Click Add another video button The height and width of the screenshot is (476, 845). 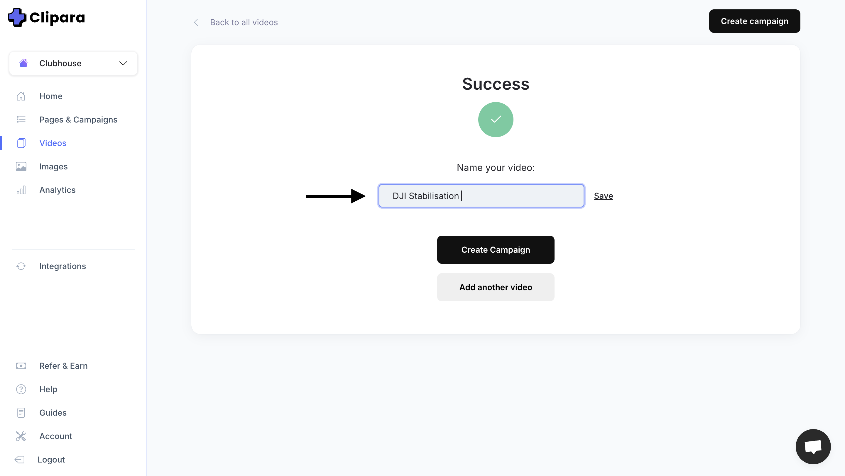(x=496, y=287)
